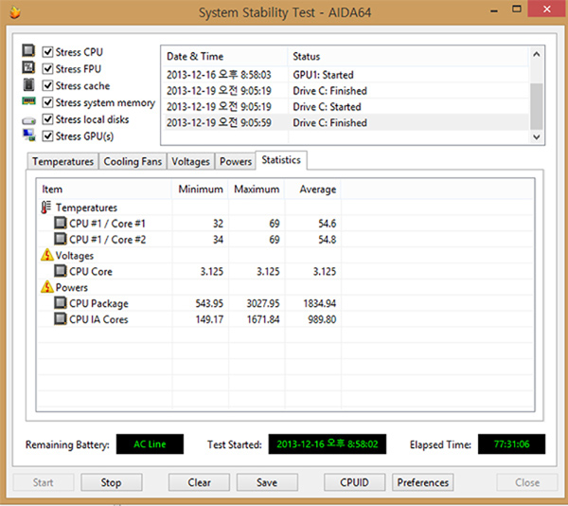Toggle the Stress local disks checkbox
Viewport: 568px width, 506px height.
(x=48, y=119)
